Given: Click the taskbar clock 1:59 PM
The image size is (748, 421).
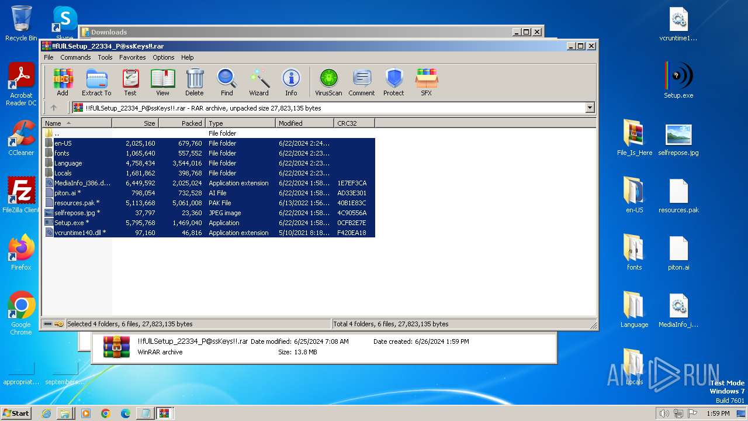Looking at the screenshot, I should click(718, 413).
